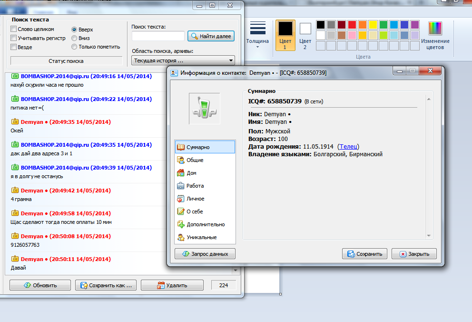
Task: Click scroll-down arrow in Суммарно panel
Action: tap(429, 236)
